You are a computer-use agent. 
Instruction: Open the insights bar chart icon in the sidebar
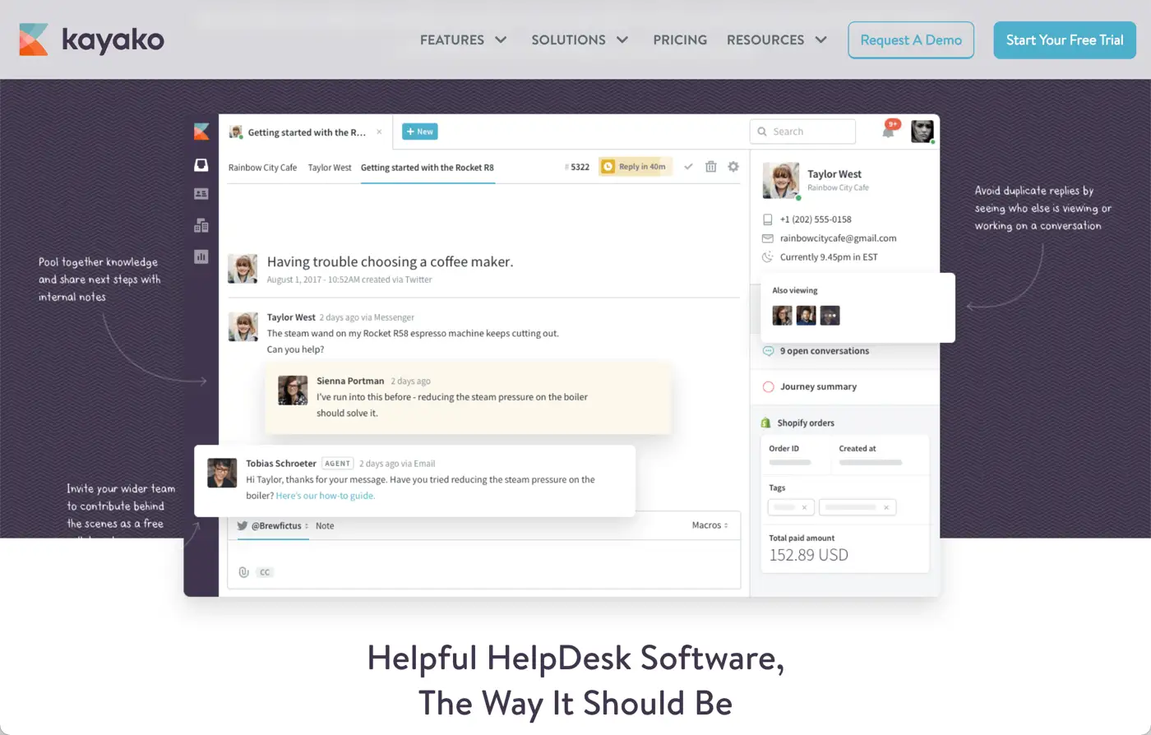(201, 257)
